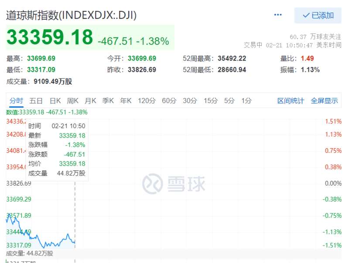Viewport: 349px width, 263px height.
Task: Click the 成交量 value 9109.49万股
Action: pyautogui.click(x=53, y=81)
